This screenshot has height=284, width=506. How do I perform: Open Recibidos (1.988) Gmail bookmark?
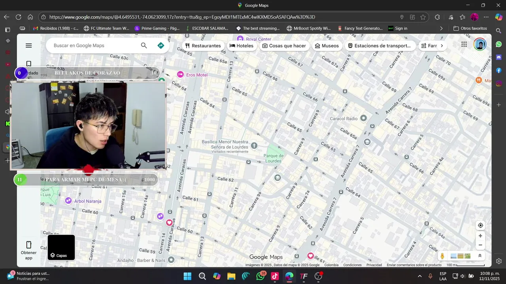[56, 28]
